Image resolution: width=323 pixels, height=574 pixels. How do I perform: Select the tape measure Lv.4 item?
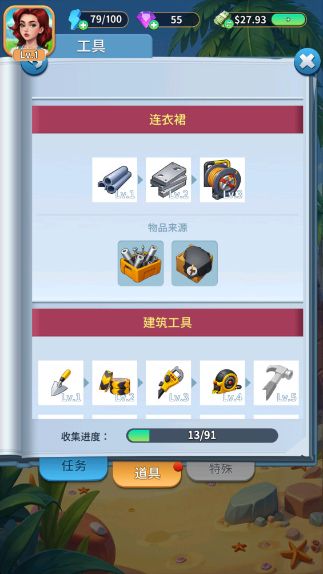pos(222,383)
